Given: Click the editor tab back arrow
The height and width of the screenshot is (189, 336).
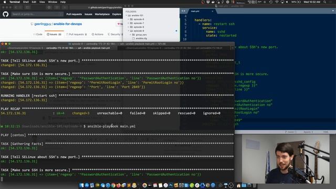Looking at the screenshot, I should pos(182,11).
